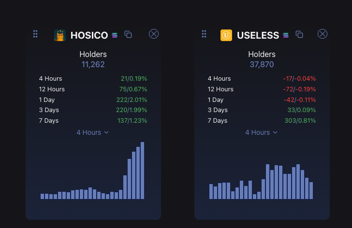
Task: Open the HOSICO token name link
Action: click(x=89, y=35)
